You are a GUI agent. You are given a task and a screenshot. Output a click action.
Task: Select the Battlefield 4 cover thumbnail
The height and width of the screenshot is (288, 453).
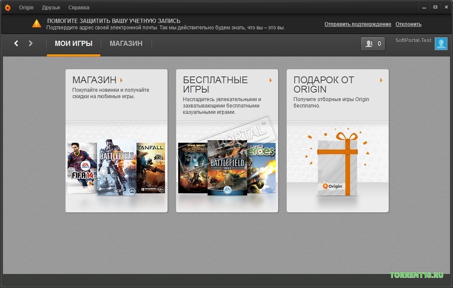coord(117,167)
